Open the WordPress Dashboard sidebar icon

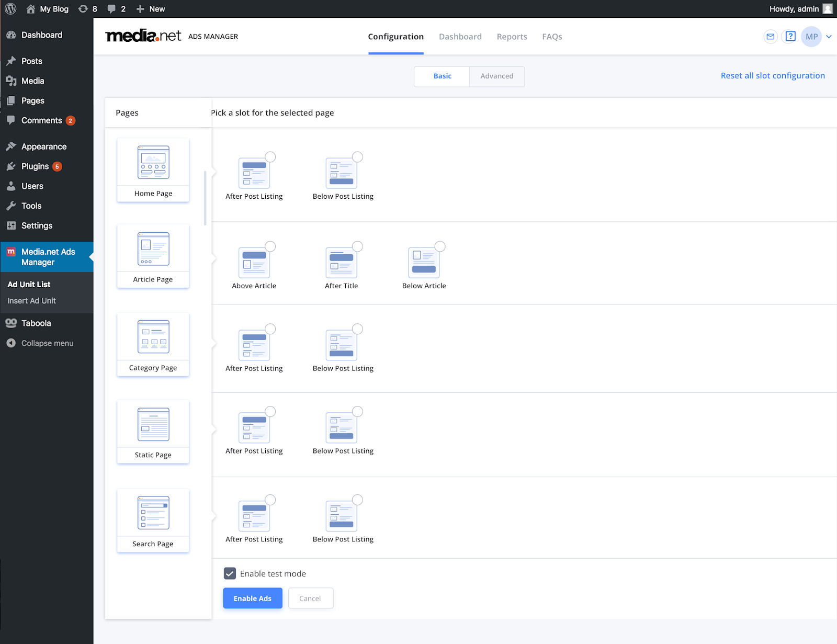tap(11, 35)
